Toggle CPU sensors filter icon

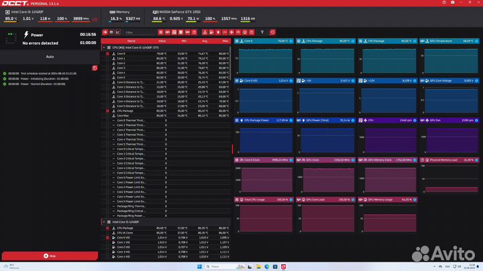(x=161, y=32)
